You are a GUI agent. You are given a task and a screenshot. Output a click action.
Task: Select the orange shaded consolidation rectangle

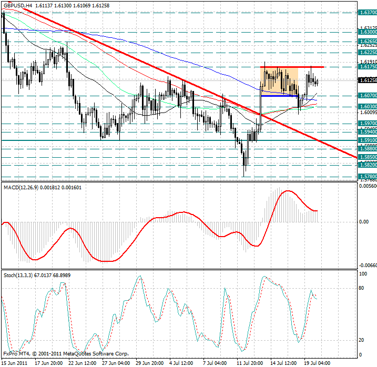click(279, 81)
